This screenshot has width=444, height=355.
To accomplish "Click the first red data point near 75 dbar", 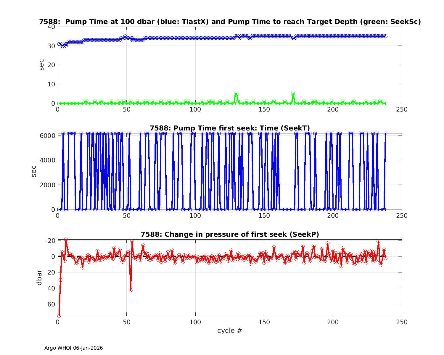I will pos(59,315).
